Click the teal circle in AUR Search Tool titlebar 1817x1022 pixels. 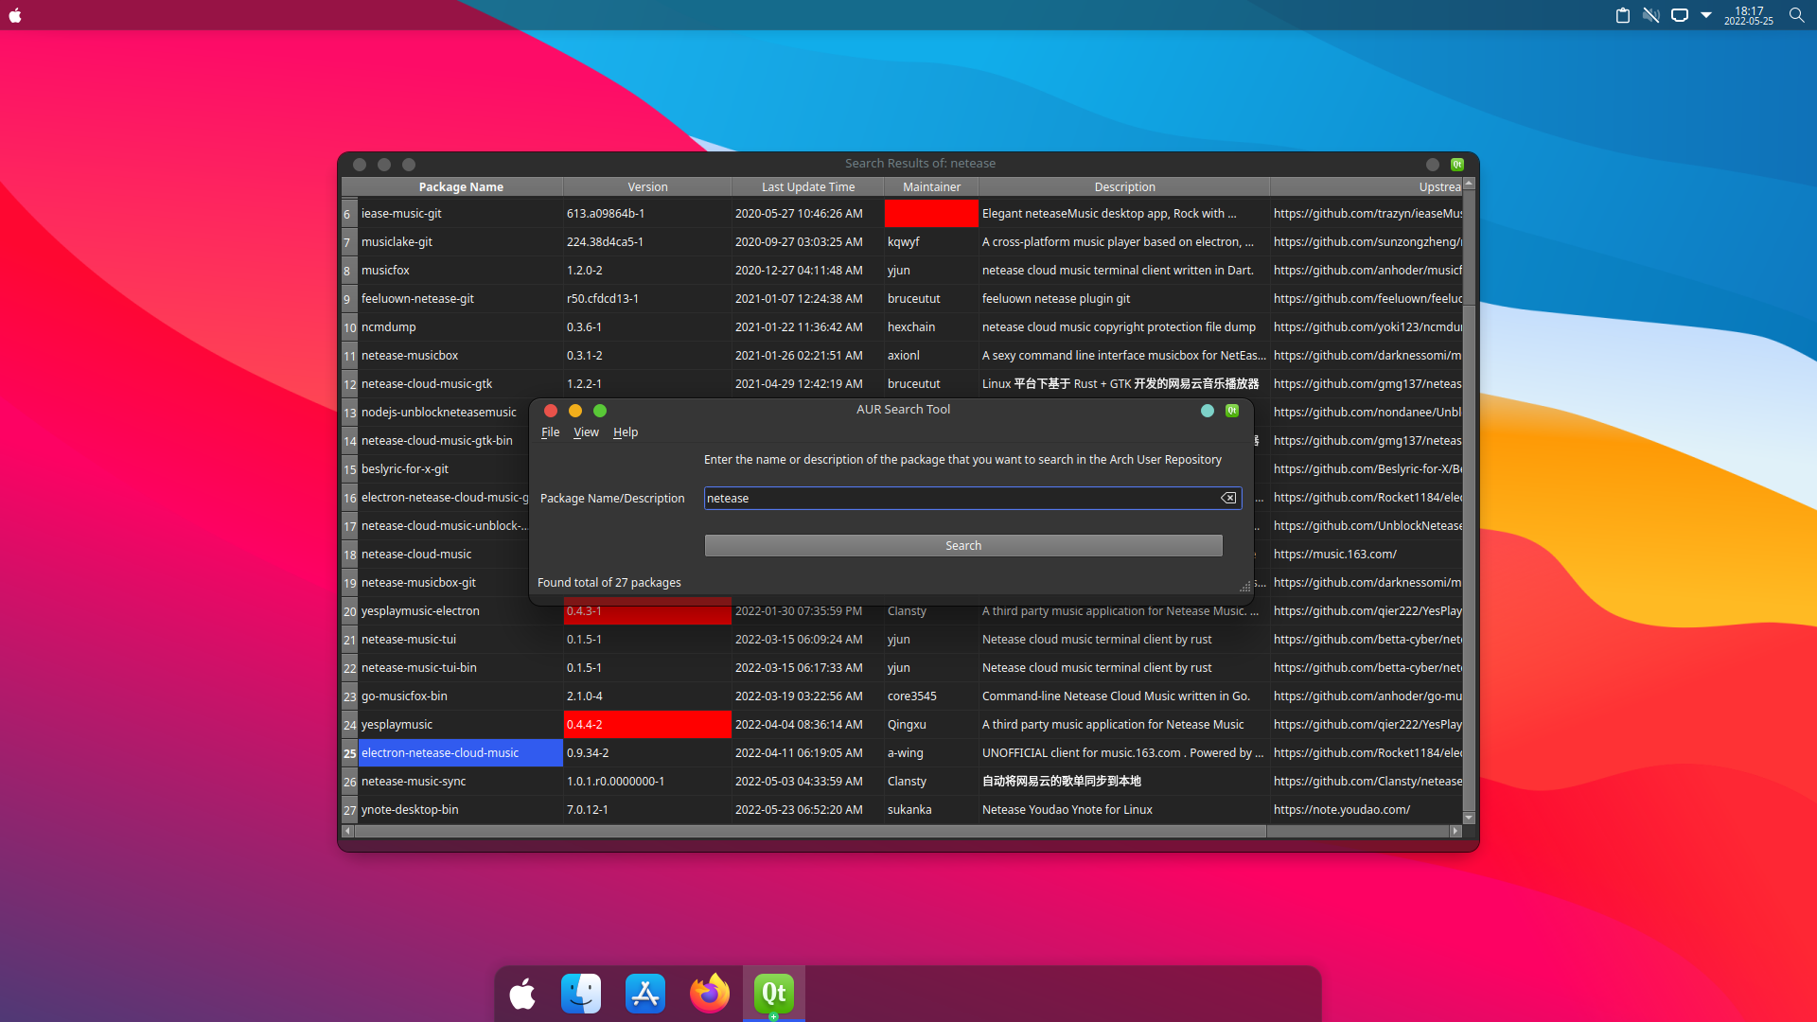(x=1208, y=411)
